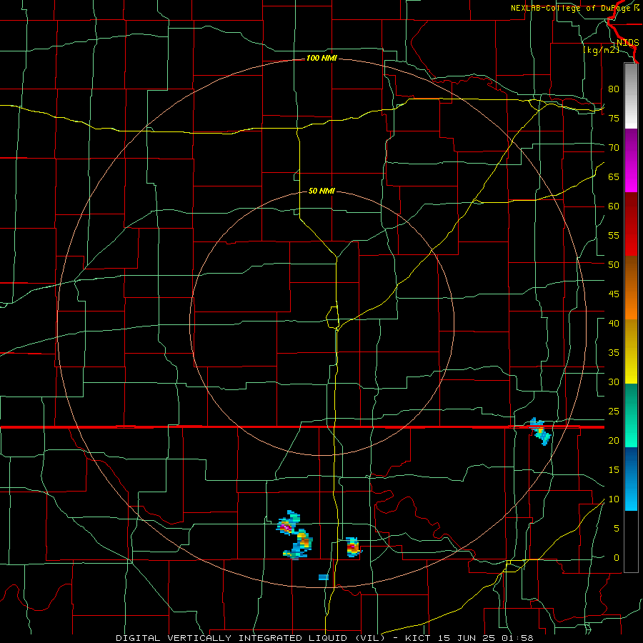Image resolution: width=643 pixels, height=643 pixels.
Task: Click the NIDS label
Action: [627, 43]
